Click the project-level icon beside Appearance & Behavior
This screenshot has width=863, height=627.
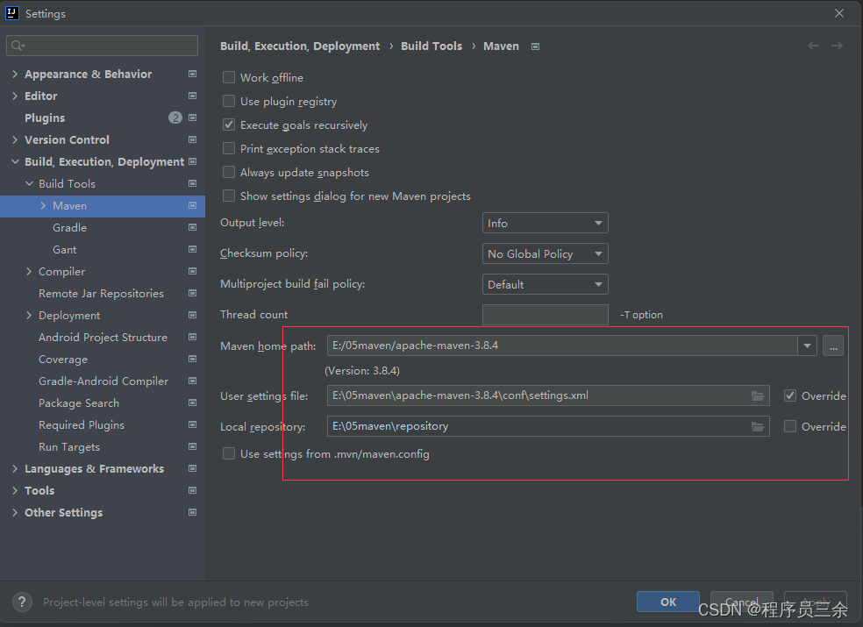tap(193, 74)
